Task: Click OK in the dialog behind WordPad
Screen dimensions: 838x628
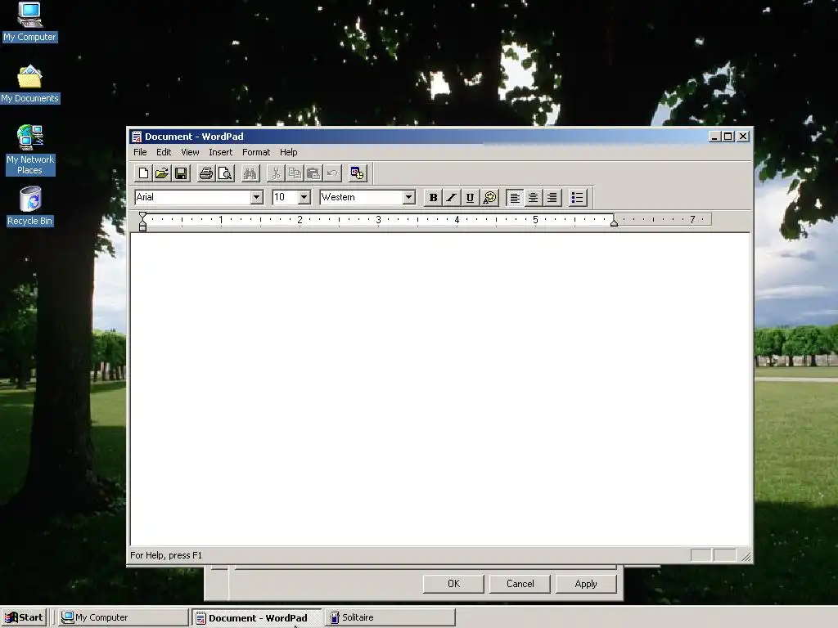Action: click(453, 584)
